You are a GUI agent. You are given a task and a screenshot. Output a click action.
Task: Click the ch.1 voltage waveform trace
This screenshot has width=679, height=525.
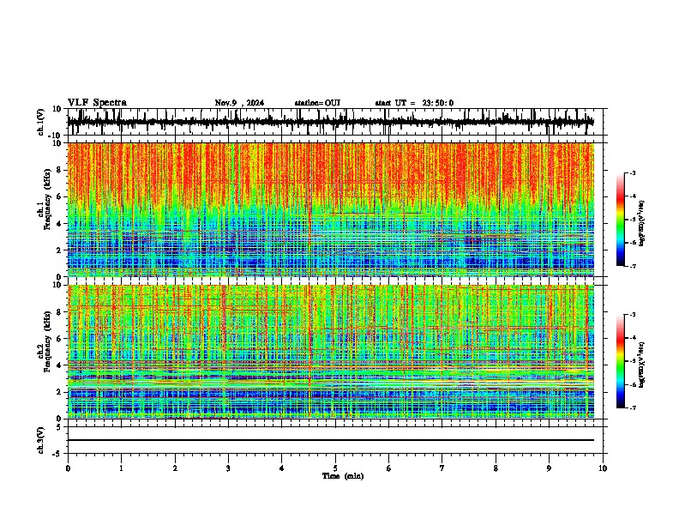coord(330,122)
